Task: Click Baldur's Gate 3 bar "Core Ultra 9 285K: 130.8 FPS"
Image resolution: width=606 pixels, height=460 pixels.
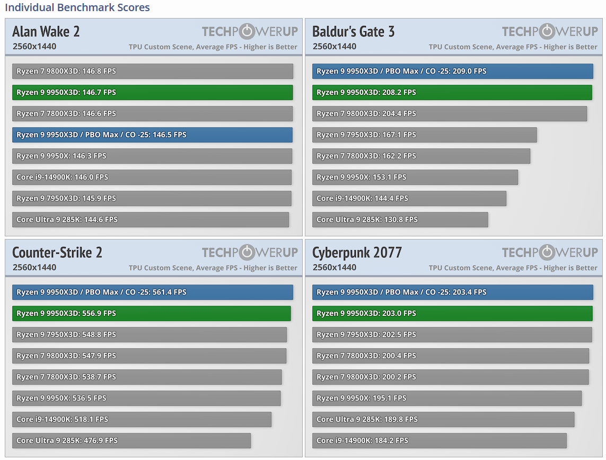Action: click(400, 220)
